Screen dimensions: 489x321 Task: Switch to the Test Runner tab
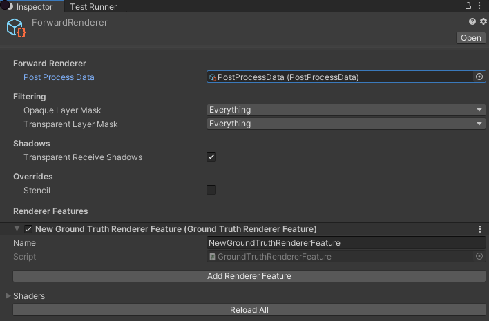tap(93, 7)
